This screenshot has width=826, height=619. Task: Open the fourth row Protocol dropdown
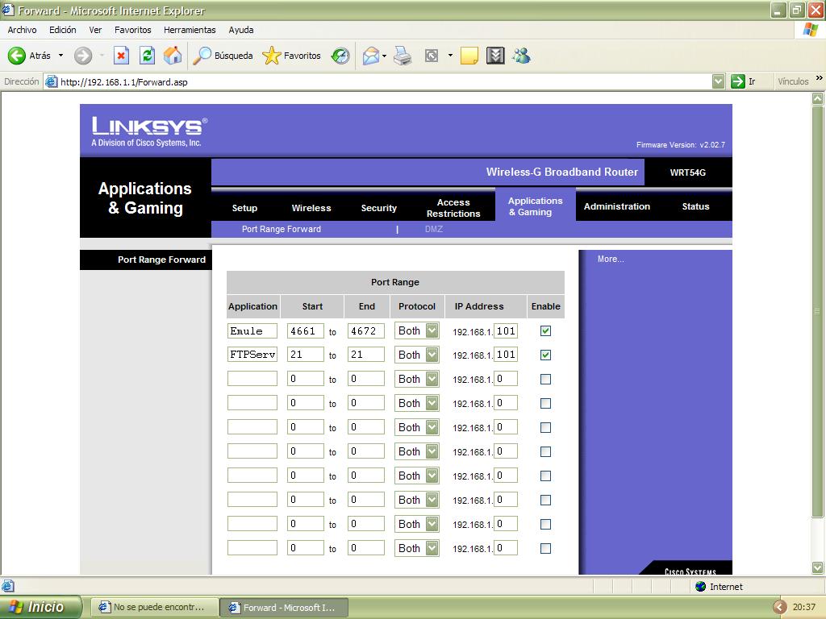click(417, 403)
